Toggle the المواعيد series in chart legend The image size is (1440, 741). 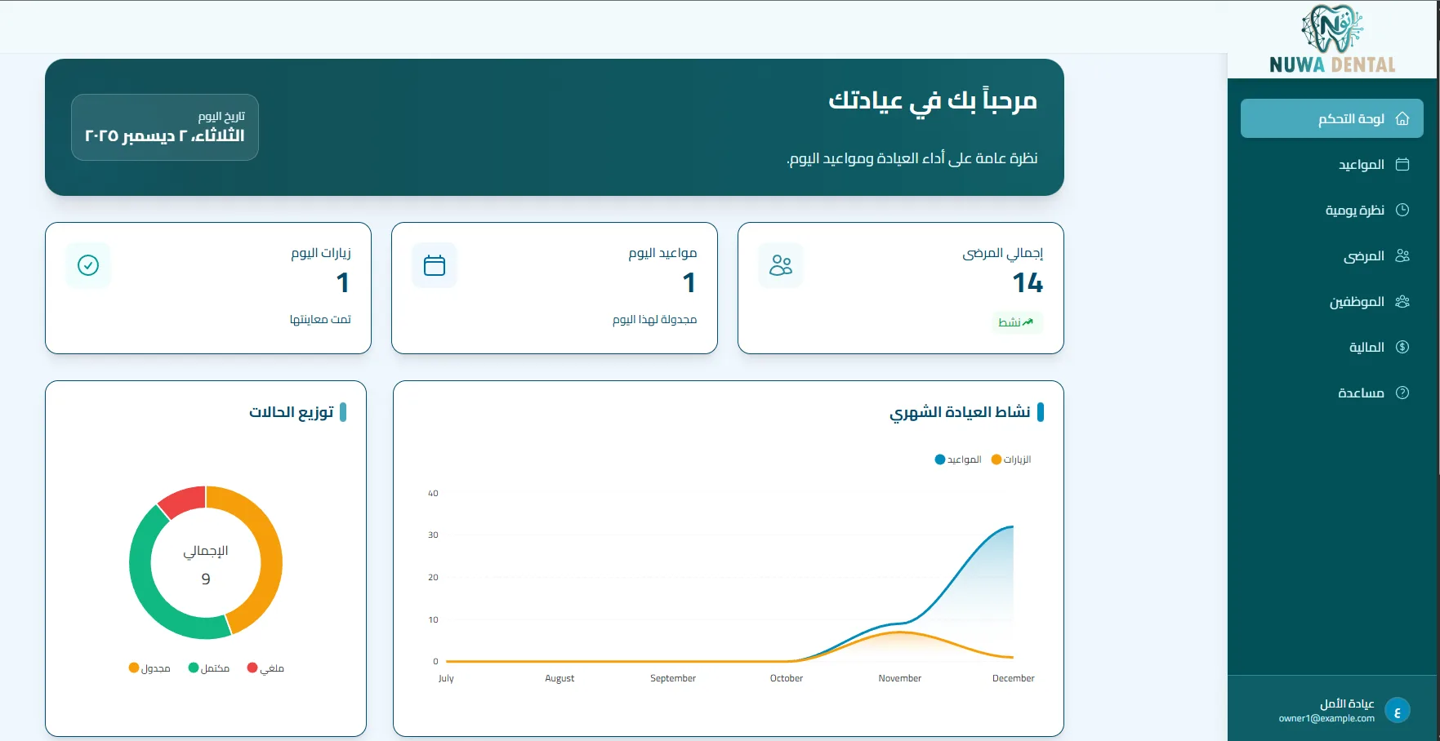pos(958,459)
